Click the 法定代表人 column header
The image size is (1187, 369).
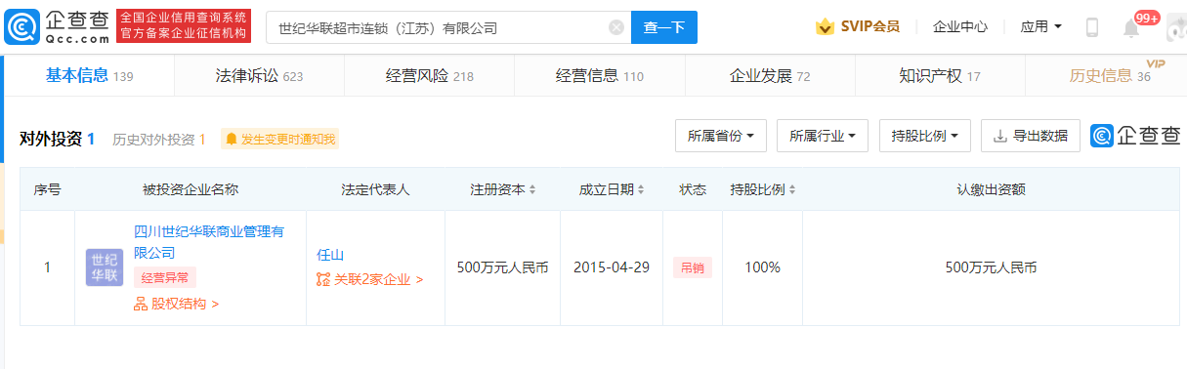pyautogui.click(x=375, y=189)
